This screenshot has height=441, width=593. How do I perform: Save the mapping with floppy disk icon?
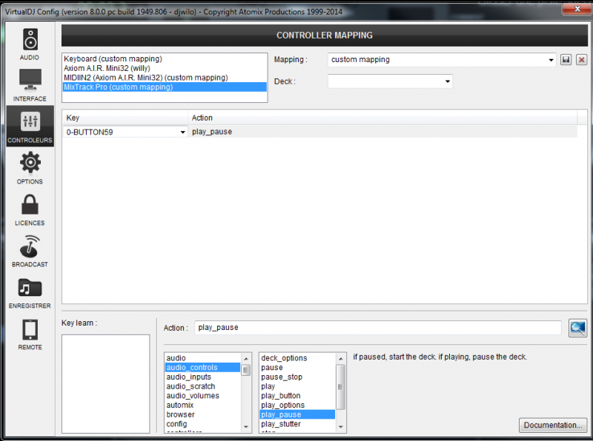coord(566,60)
